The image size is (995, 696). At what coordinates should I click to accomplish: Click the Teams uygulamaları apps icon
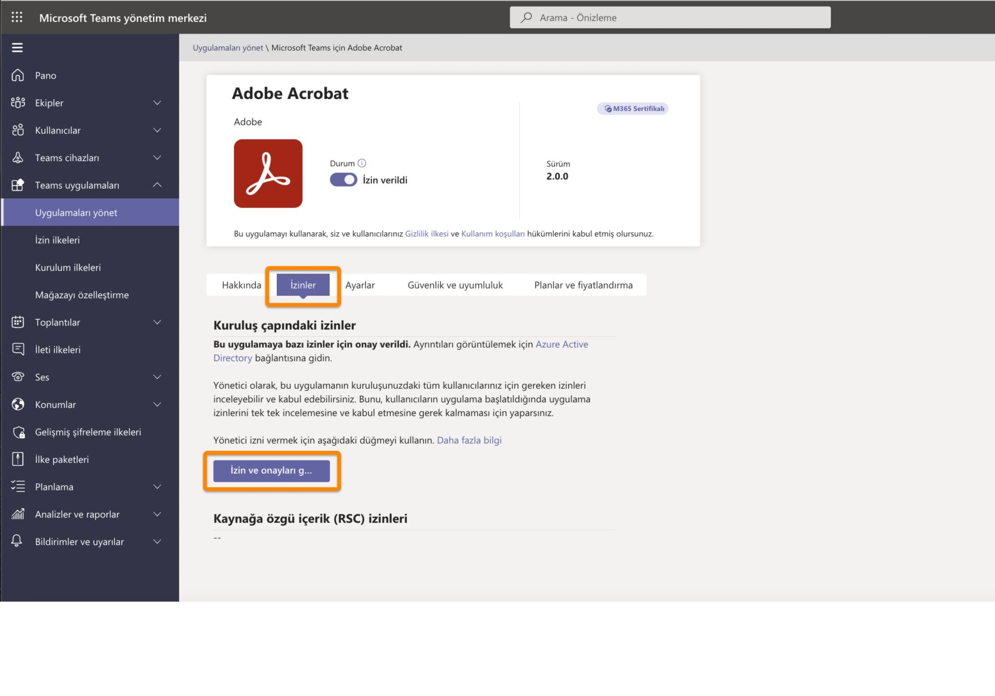[18, 185]
